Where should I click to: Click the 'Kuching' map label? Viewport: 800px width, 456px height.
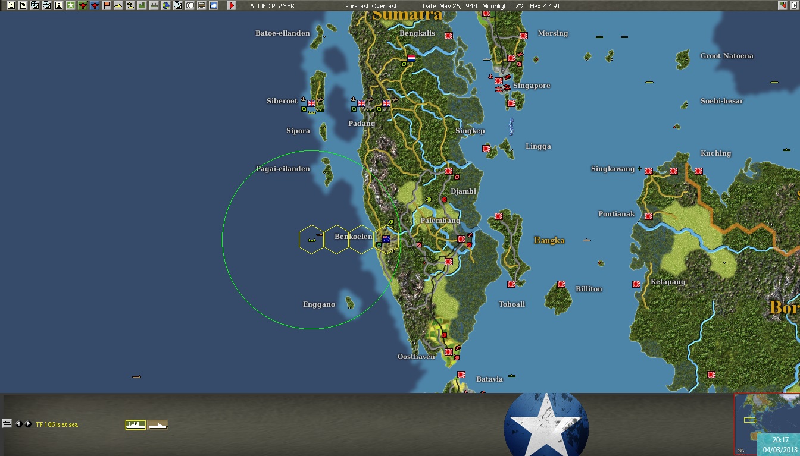tap(715, 153)
